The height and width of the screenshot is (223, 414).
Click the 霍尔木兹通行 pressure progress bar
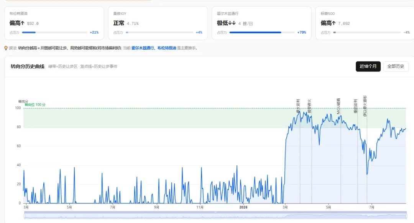coord(262,33)
